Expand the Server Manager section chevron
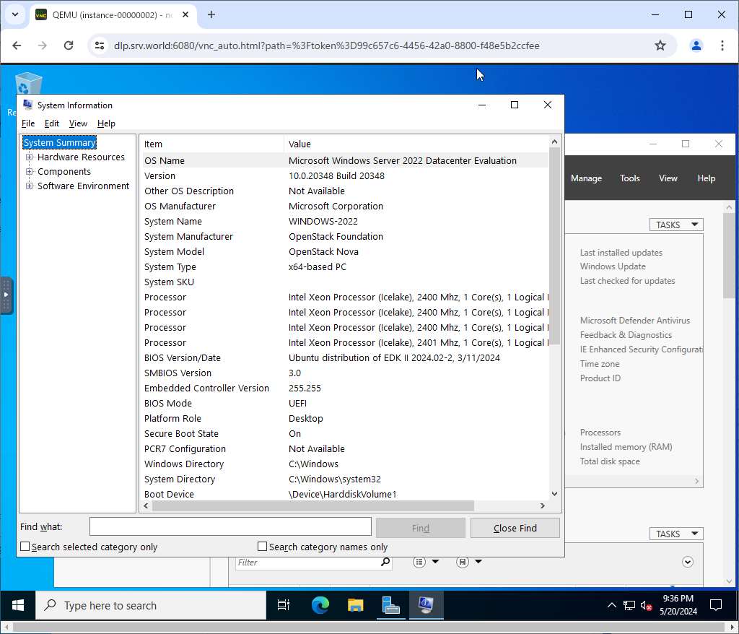 tap(688, 562)
